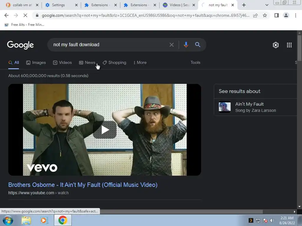
Task: Start voice search with the microphone
Action: [186, 45]
